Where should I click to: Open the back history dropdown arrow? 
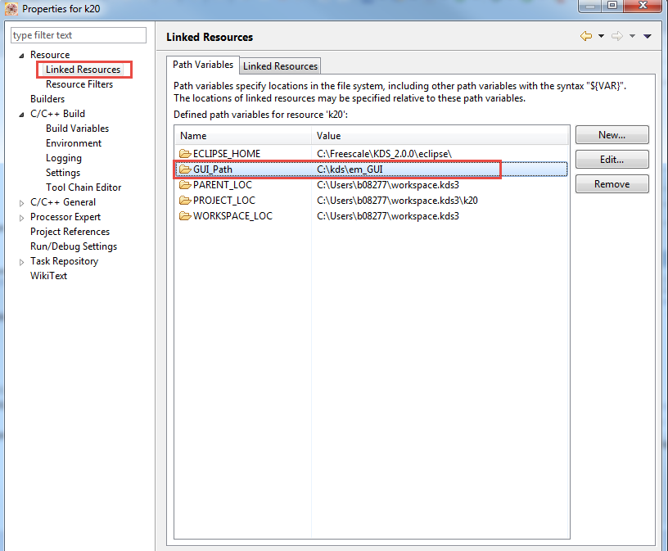pos(601,36)
